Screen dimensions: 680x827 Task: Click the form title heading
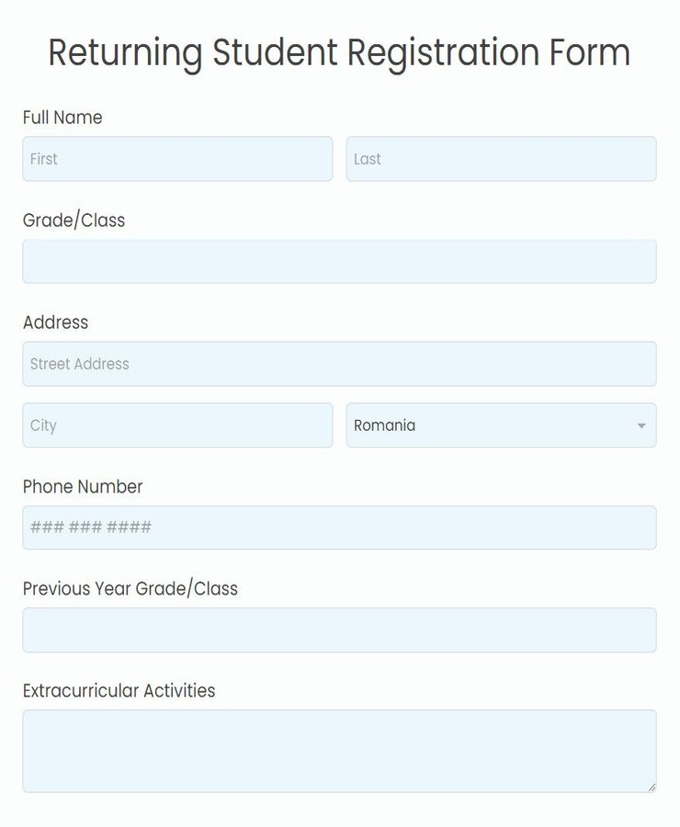(x=339, y=52)
